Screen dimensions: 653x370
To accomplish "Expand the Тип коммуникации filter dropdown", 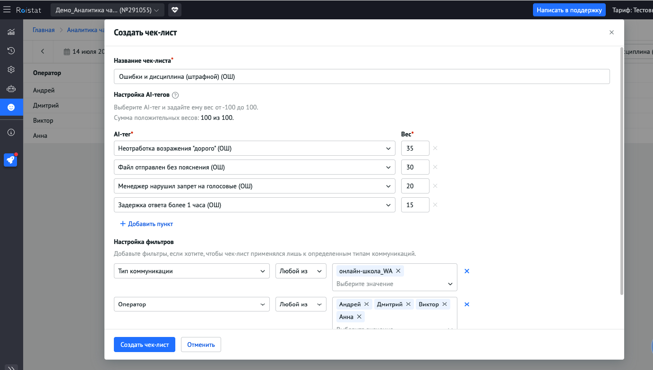I will (191, 271).
